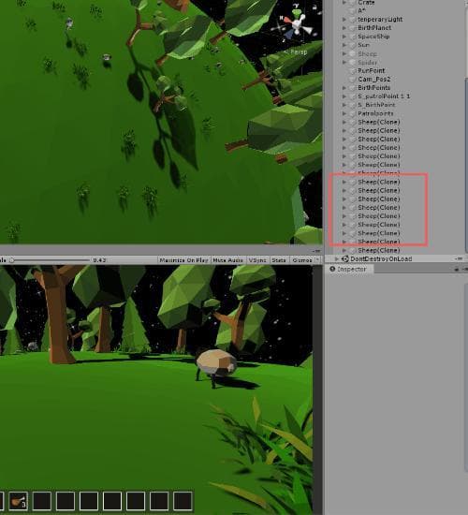The image size is (468, 515).
Task: Click the Inspector tab info icon
Action: [x=332, y=269]
